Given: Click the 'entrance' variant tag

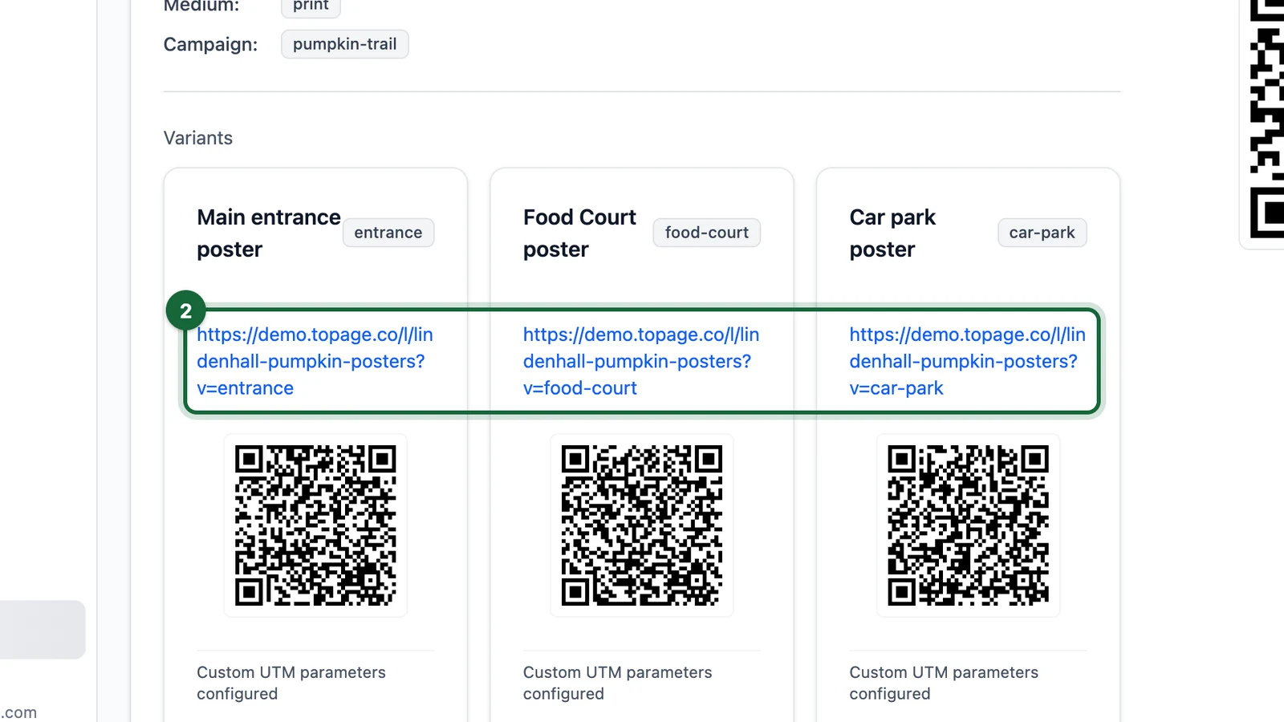Looking at the screenshot, I should click(x=388, y=233).
